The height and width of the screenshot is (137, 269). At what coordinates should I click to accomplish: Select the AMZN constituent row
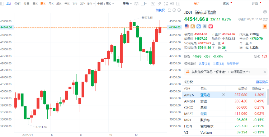pos(224,95)
